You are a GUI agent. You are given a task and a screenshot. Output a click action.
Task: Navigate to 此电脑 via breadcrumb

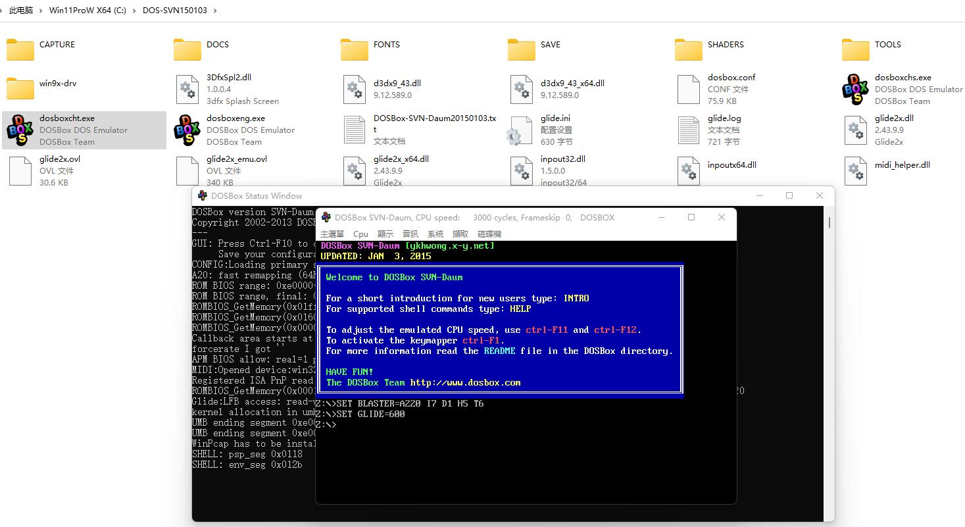point(20,10)
